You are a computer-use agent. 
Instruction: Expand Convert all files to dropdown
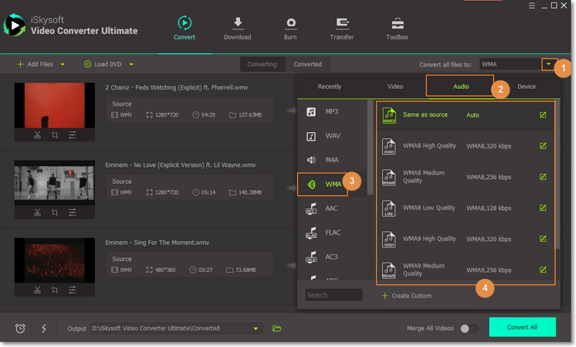(549, 64)
